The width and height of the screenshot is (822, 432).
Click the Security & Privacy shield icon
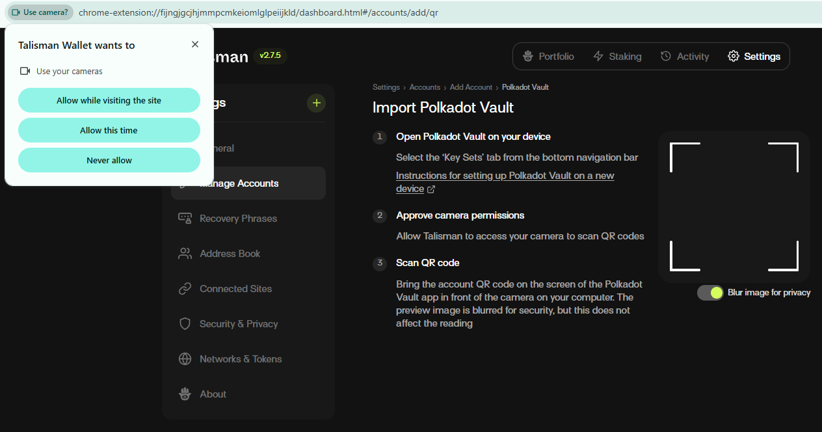tap(185, 324)
